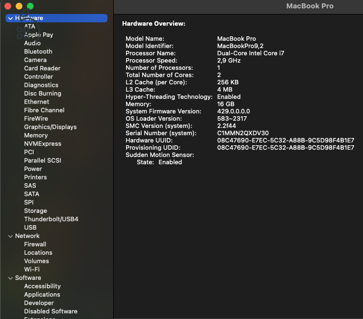Select Disabled Software entry

(x=51, y=311)
